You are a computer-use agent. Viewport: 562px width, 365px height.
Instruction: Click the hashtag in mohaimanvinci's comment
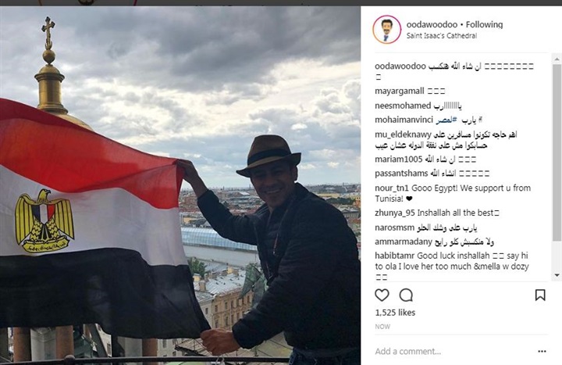446,120
